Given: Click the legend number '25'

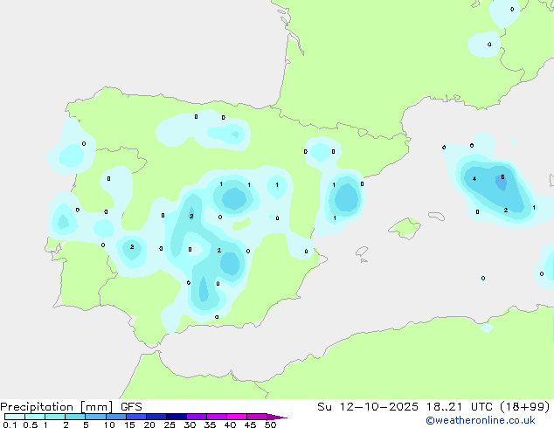Looking at the screenshot, I should click(x=170, y=425).
